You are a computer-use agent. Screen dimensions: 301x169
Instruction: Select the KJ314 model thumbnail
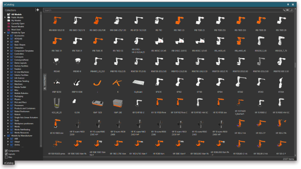[x=75, y=101]
